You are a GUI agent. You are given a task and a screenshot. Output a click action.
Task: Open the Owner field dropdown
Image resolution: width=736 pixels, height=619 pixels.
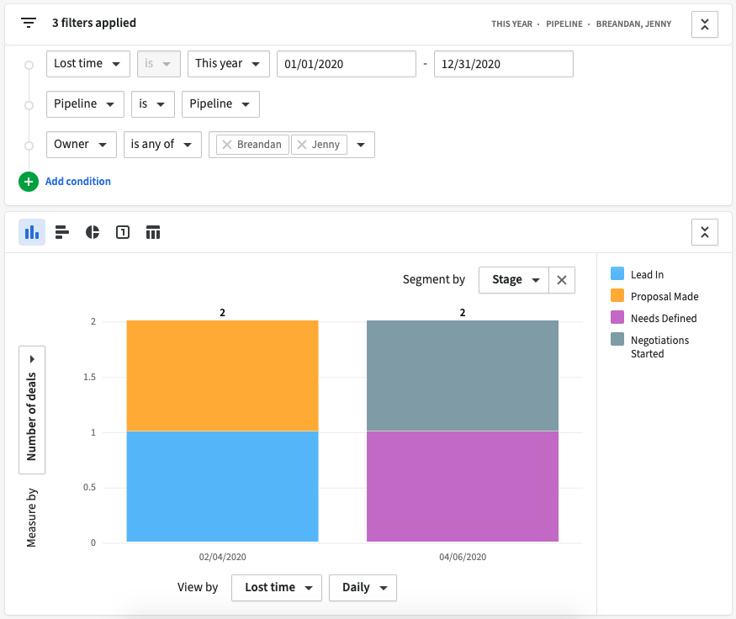pyautogui.click(x=82, y=145)
